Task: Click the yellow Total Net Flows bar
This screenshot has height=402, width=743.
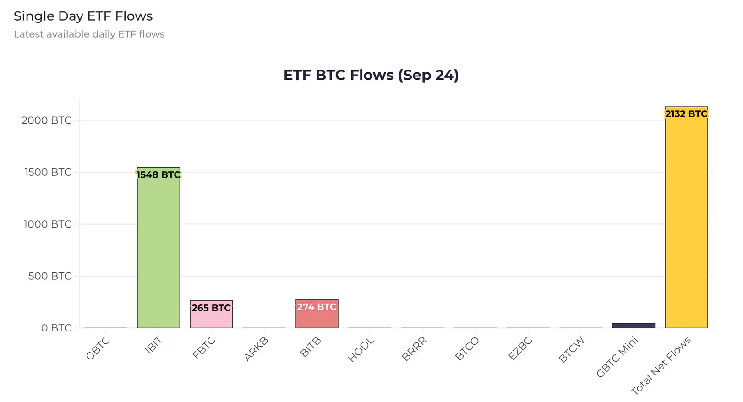Action: (x=686, y=217)
